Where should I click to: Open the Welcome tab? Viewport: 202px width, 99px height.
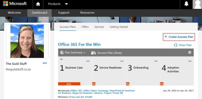pyautogui.click(x=14, y=13)
